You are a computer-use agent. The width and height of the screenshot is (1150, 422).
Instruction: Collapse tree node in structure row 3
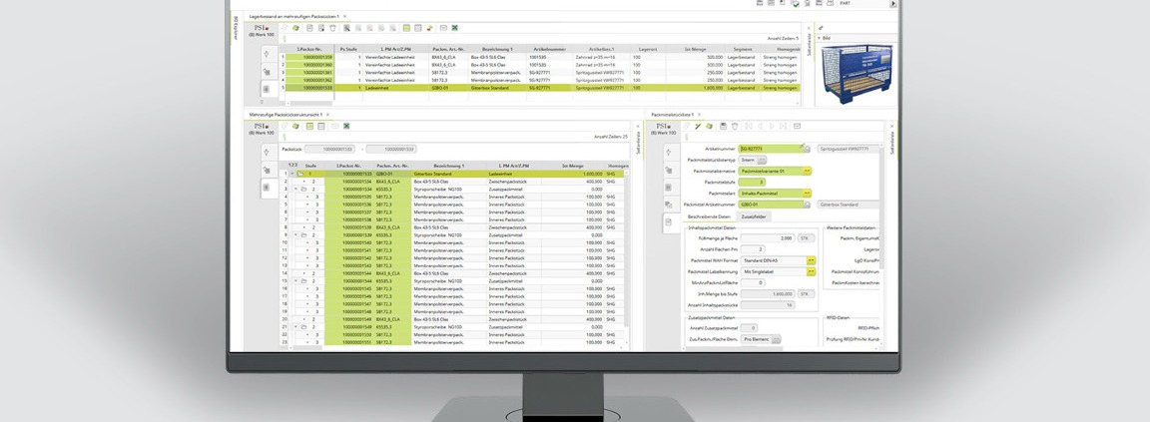[x=296, y=189]
